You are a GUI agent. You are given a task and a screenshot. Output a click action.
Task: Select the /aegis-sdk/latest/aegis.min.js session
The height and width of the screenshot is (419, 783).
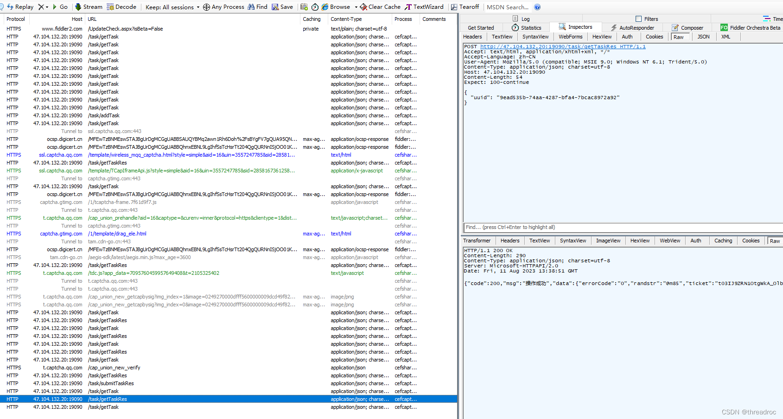229,257
